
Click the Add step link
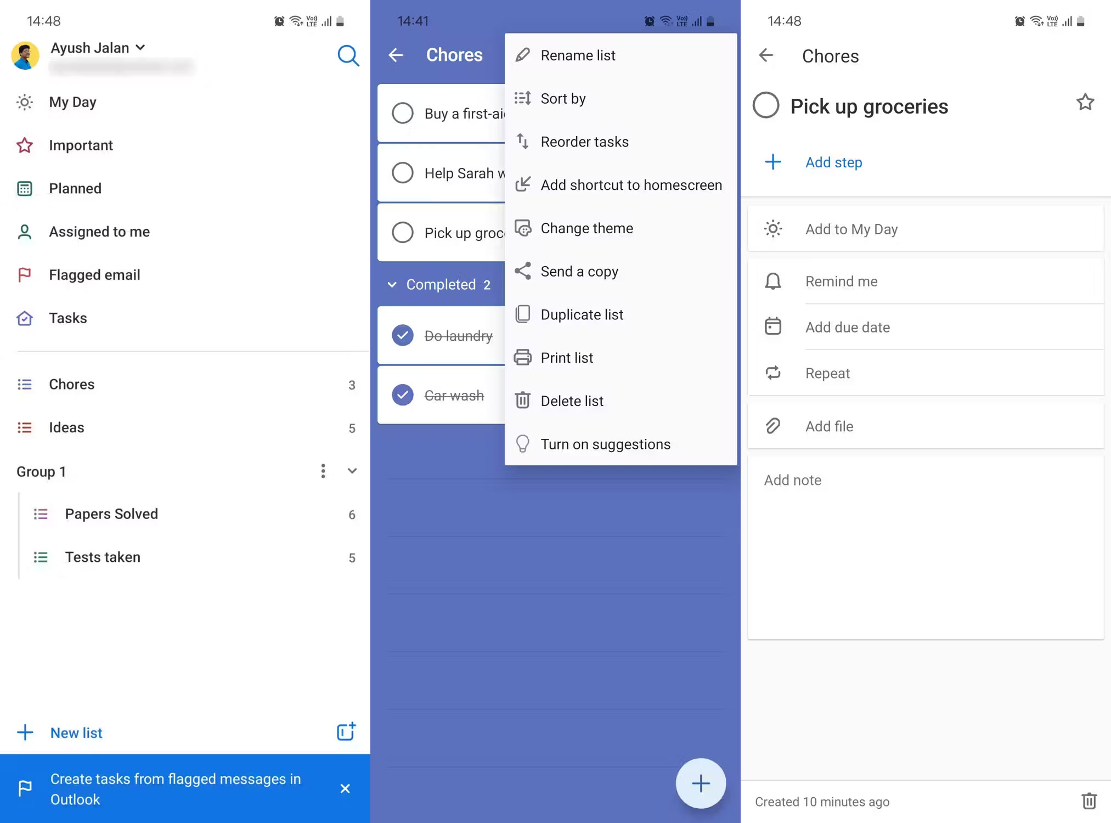(833, 162)
